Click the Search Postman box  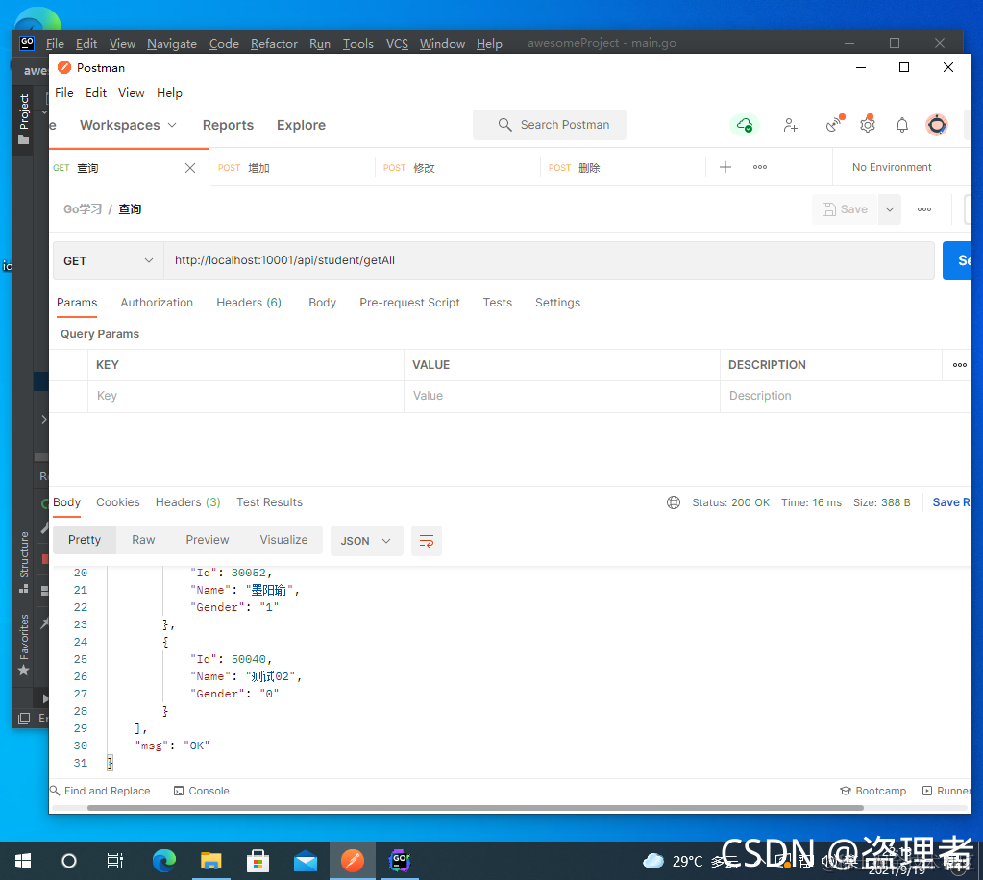pos(550,125)
